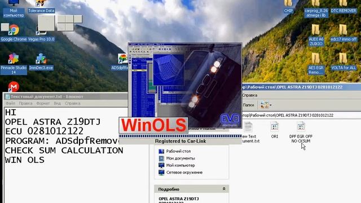The image size is (361, 203).
Task: Select the ORI file in Explorer
Action: tap(275, 130)
